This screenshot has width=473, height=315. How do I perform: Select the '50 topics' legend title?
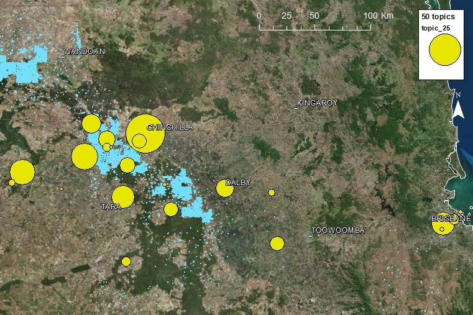coord(438,17)
